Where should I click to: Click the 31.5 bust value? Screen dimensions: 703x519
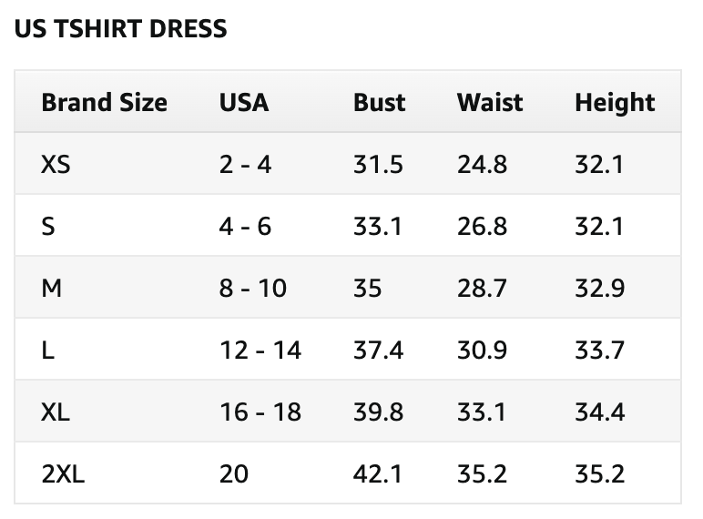[x=378, y=164]
